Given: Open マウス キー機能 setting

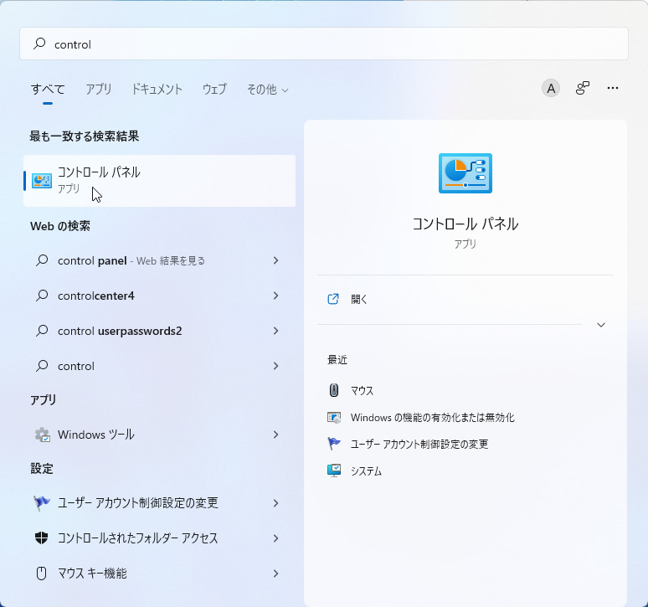Looking at the screenshot, I should click(160, 574).
